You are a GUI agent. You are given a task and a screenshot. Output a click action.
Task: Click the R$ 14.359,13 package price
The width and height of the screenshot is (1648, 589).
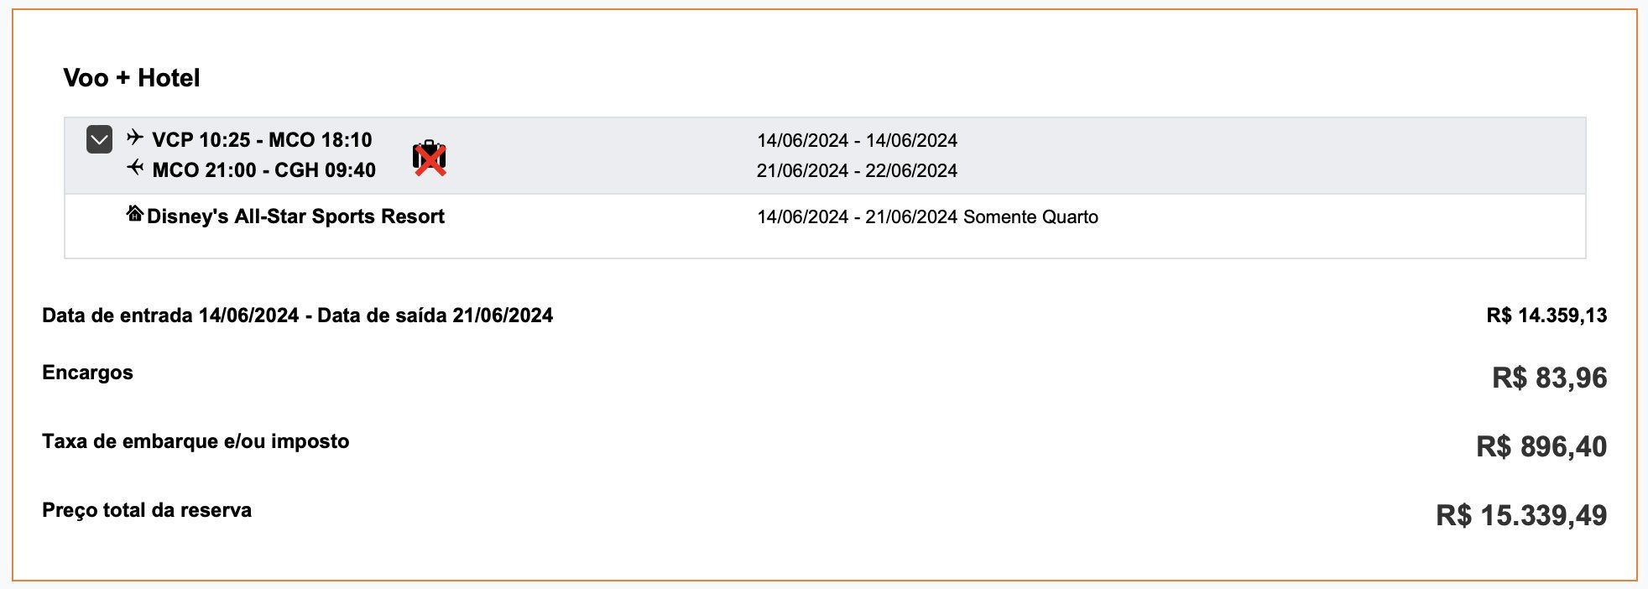pyautogui.click(x=1546, y=315)
